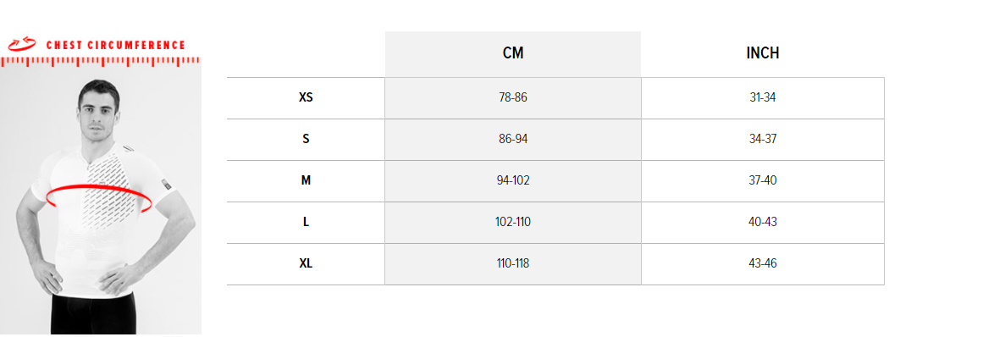983x337 pixels.
Task: Click the red circular arrows chest icon
Action: tap(22, 45)
